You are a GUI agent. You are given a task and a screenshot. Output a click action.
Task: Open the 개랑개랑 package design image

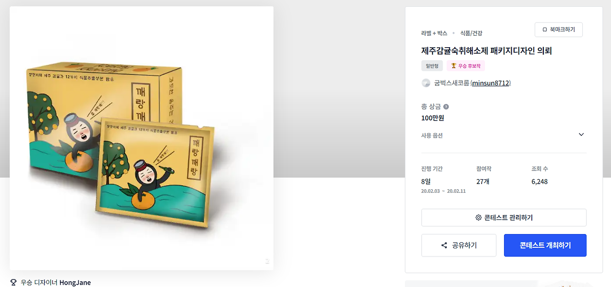pyautogui.click(x=141, y=138)
